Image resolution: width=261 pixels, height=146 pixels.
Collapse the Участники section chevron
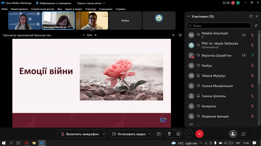coord(189,16)
